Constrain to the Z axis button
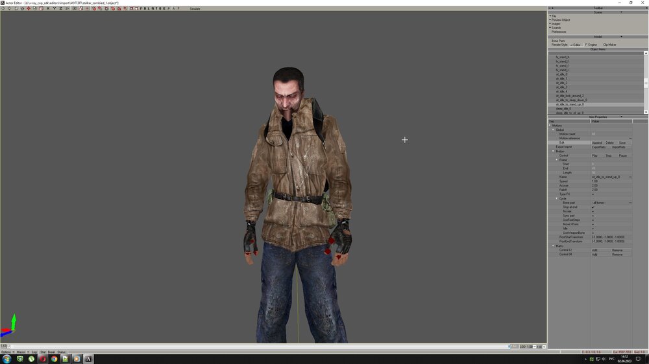This screenshot has width=649, height=364. [61, 8]
